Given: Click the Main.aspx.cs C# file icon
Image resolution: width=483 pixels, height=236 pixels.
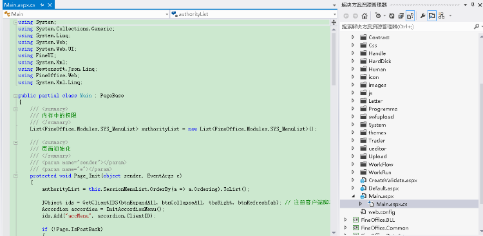Looking at the screenshot, I should point(370,204).
